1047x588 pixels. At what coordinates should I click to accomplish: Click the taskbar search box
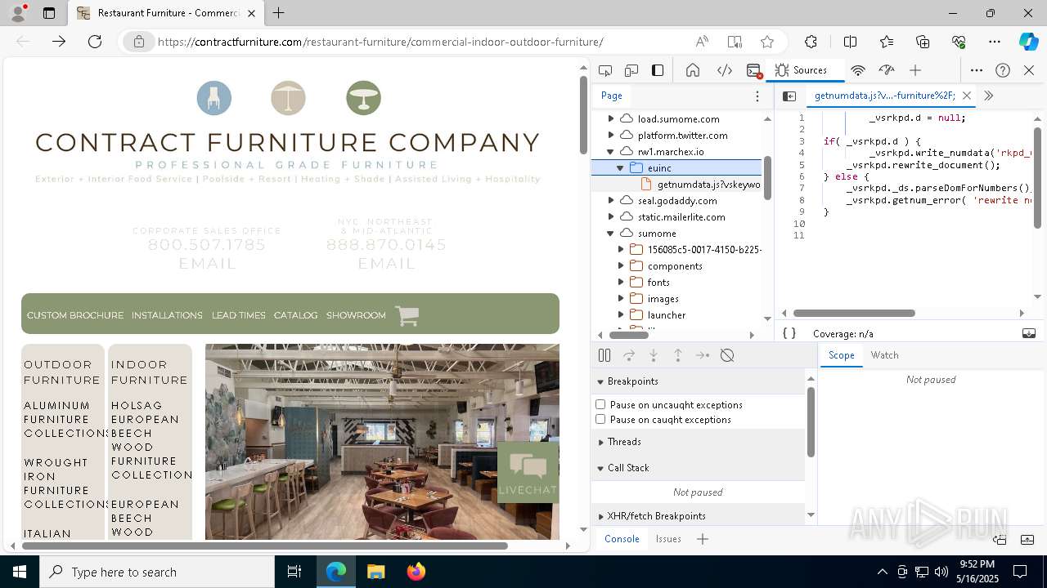157,572
